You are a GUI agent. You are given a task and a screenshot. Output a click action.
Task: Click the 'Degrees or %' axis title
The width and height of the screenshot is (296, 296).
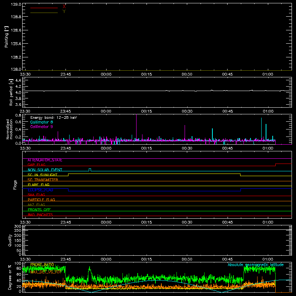coord(10,277)
